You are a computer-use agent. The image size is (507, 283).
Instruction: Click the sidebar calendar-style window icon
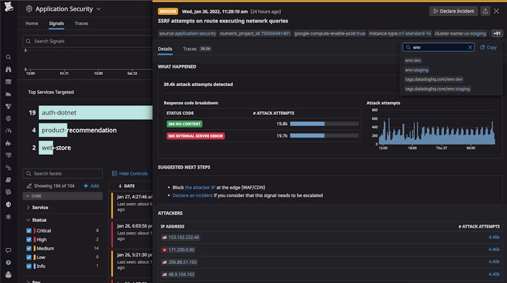coord(8,82)
